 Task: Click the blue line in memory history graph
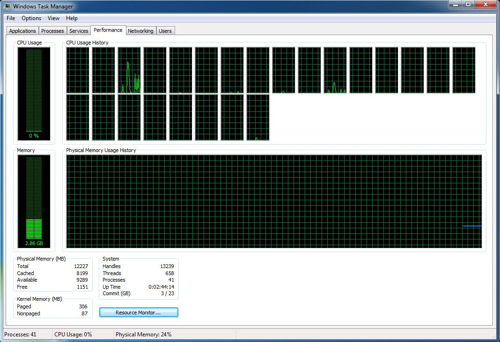tap(472, 226)
